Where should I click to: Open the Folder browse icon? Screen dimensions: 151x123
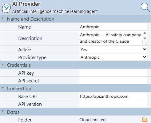pyautogui.click(x=145, y=120)
